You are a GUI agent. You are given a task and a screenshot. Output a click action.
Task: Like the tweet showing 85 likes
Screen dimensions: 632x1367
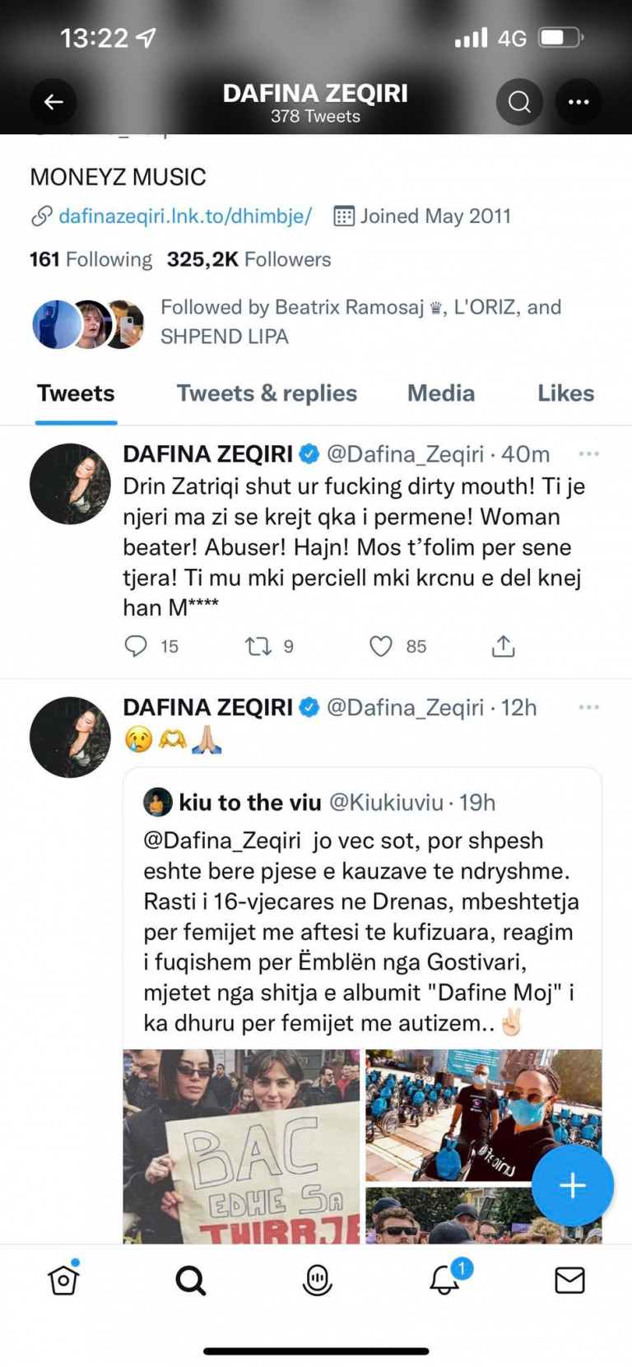[x=381, y=646]
